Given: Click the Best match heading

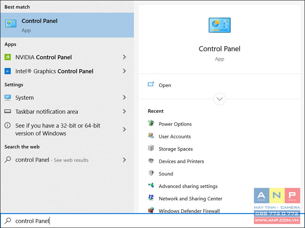Looking at the screenshot, I should 17,7.
